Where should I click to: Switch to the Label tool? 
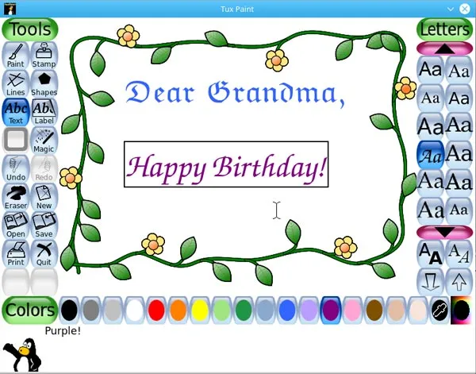[x=44, y=112]
